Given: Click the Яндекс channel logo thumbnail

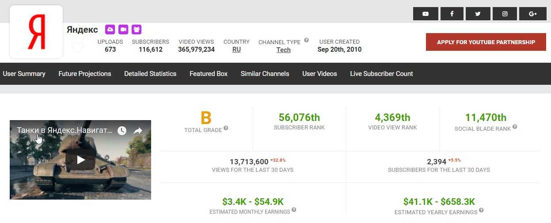Looking at the screenshot, I should point(36,32).
